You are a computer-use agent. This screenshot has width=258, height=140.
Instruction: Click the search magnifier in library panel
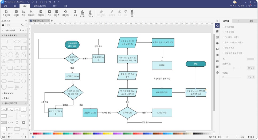[x=22, y=25]
